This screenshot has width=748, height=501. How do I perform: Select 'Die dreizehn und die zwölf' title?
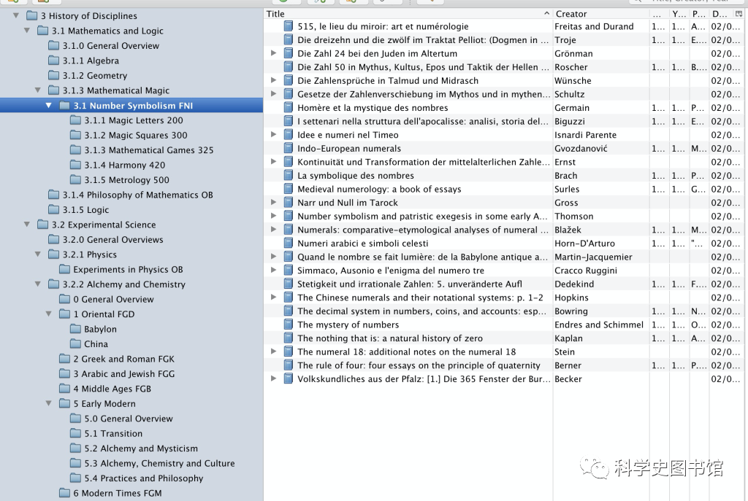(423, 40)
